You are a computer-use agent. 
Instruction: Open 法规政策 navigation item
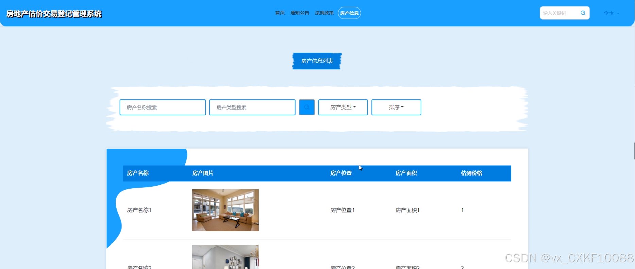[324, 13]
